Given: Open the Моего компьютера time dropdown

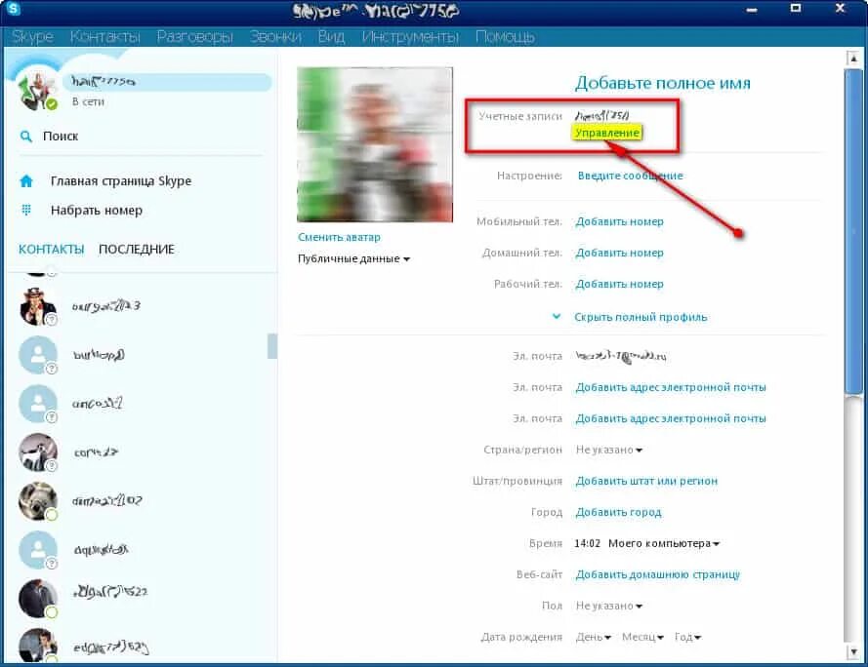Looking at the screenshot, I should click(x=664, y=544).
